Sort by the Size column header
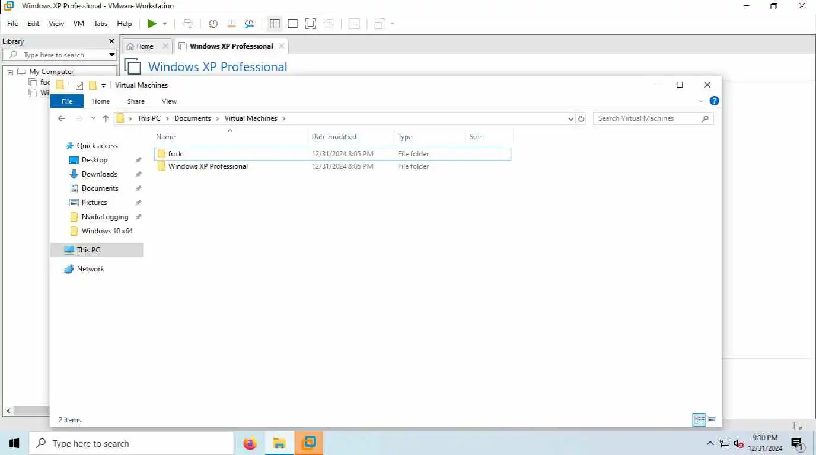The image size is (816, 455). [489, 137]
